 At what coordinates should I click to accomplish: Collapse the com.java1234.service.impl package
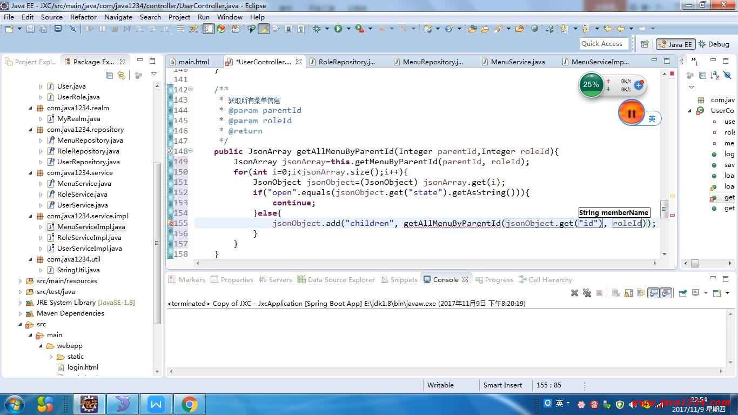tap(31, 216)
